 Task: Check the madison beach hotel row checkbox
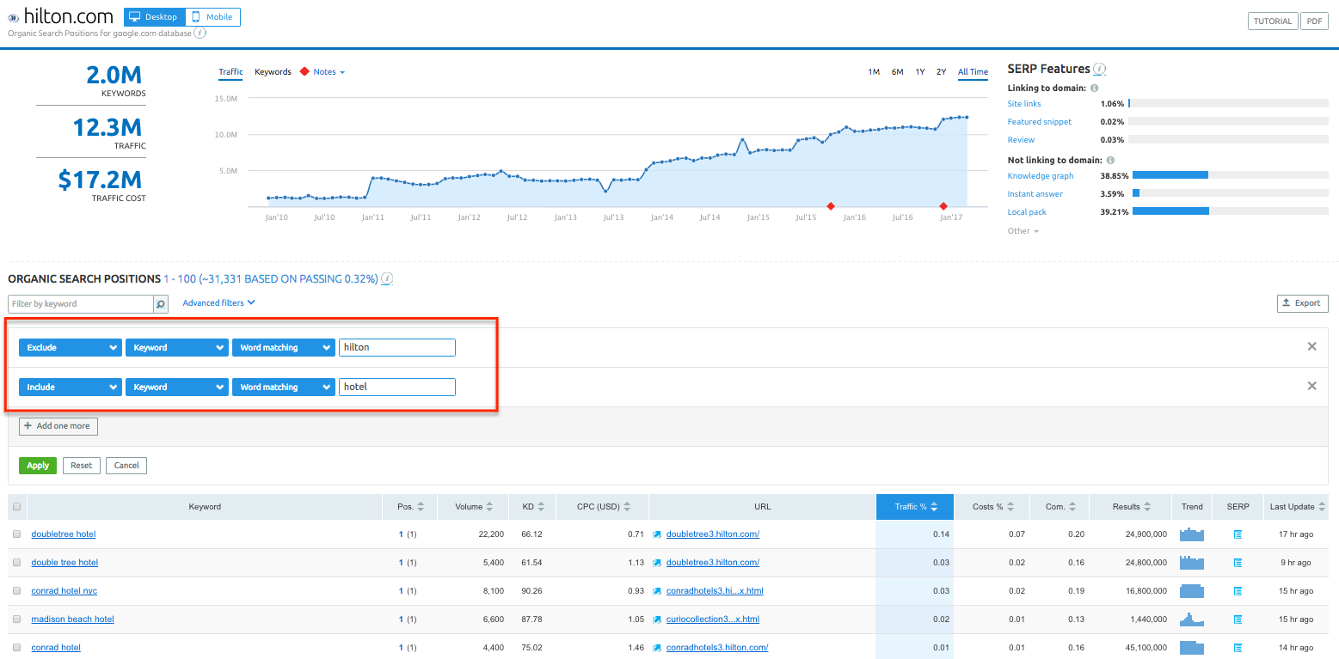point(16,619)
